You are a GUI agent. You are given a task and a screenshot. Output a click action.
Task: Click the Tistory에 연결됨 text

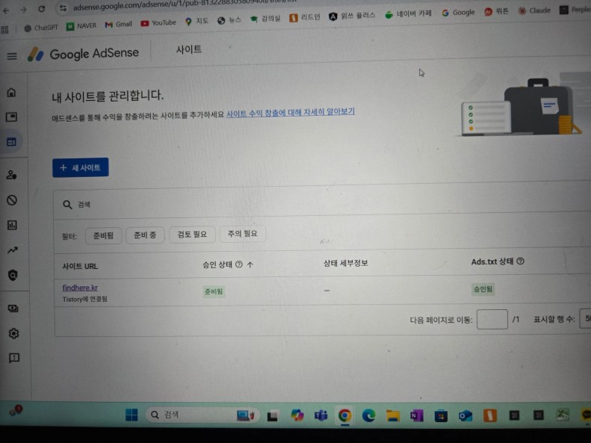pos(85,299)
